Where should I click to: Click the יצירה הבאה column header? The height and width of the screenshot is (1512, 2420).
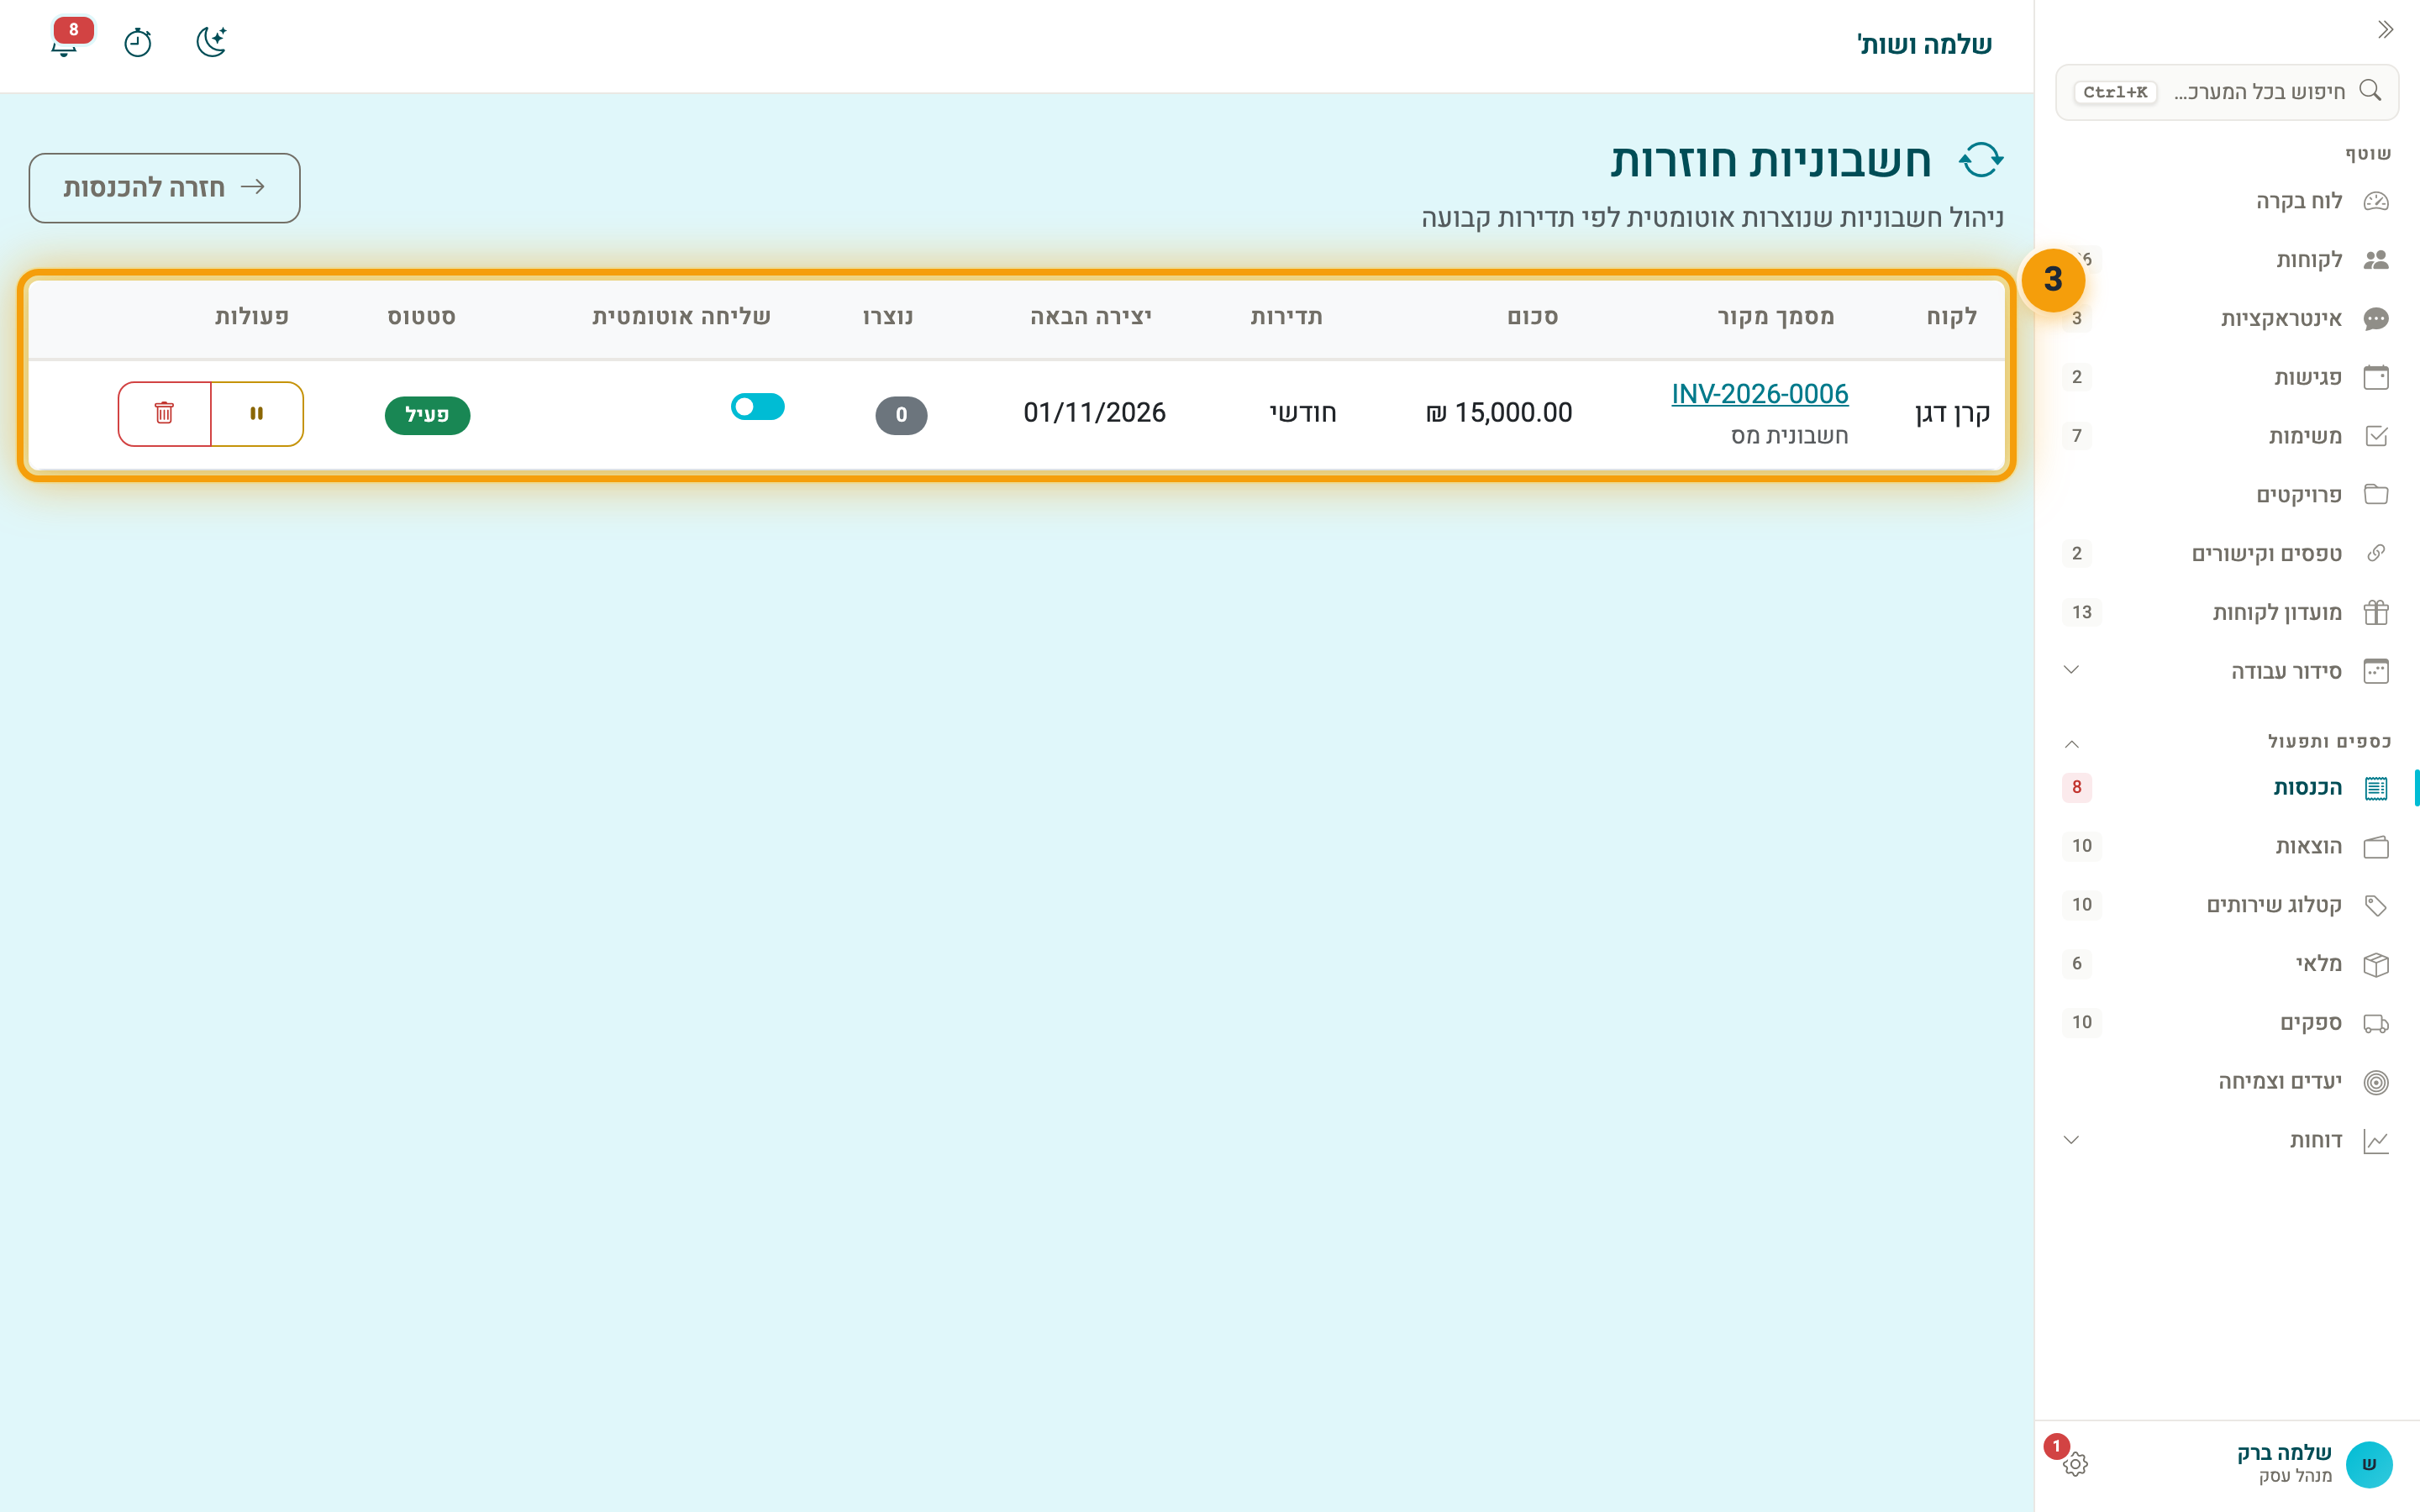[x=1091, y=317]
